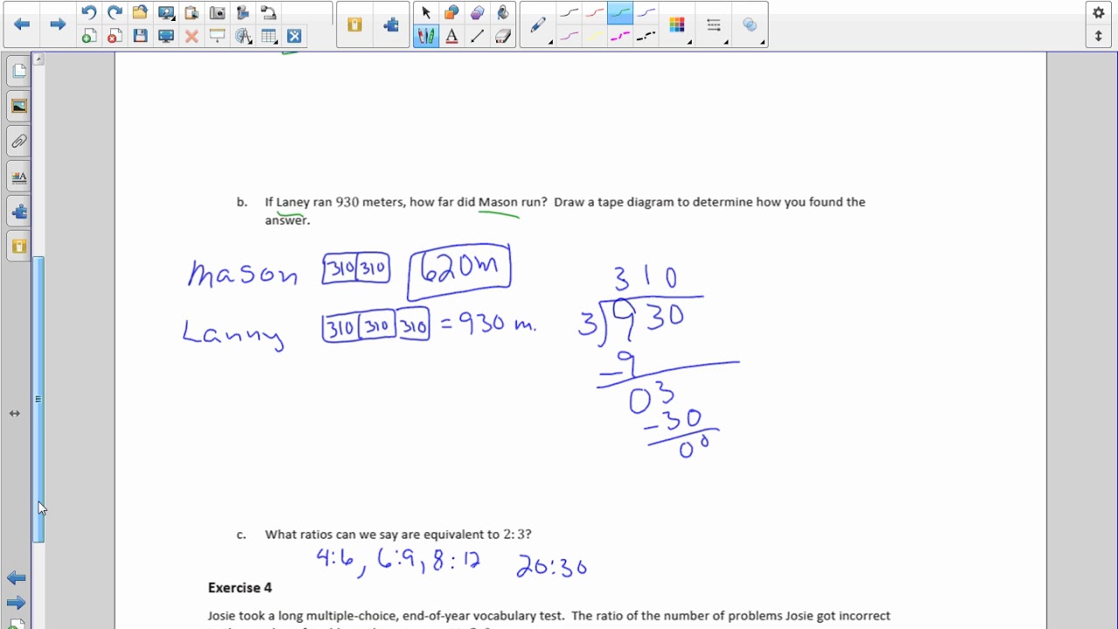Choose the purple pen line style
This screenshot has width=1118, height=629.
(x=569, y=36)
